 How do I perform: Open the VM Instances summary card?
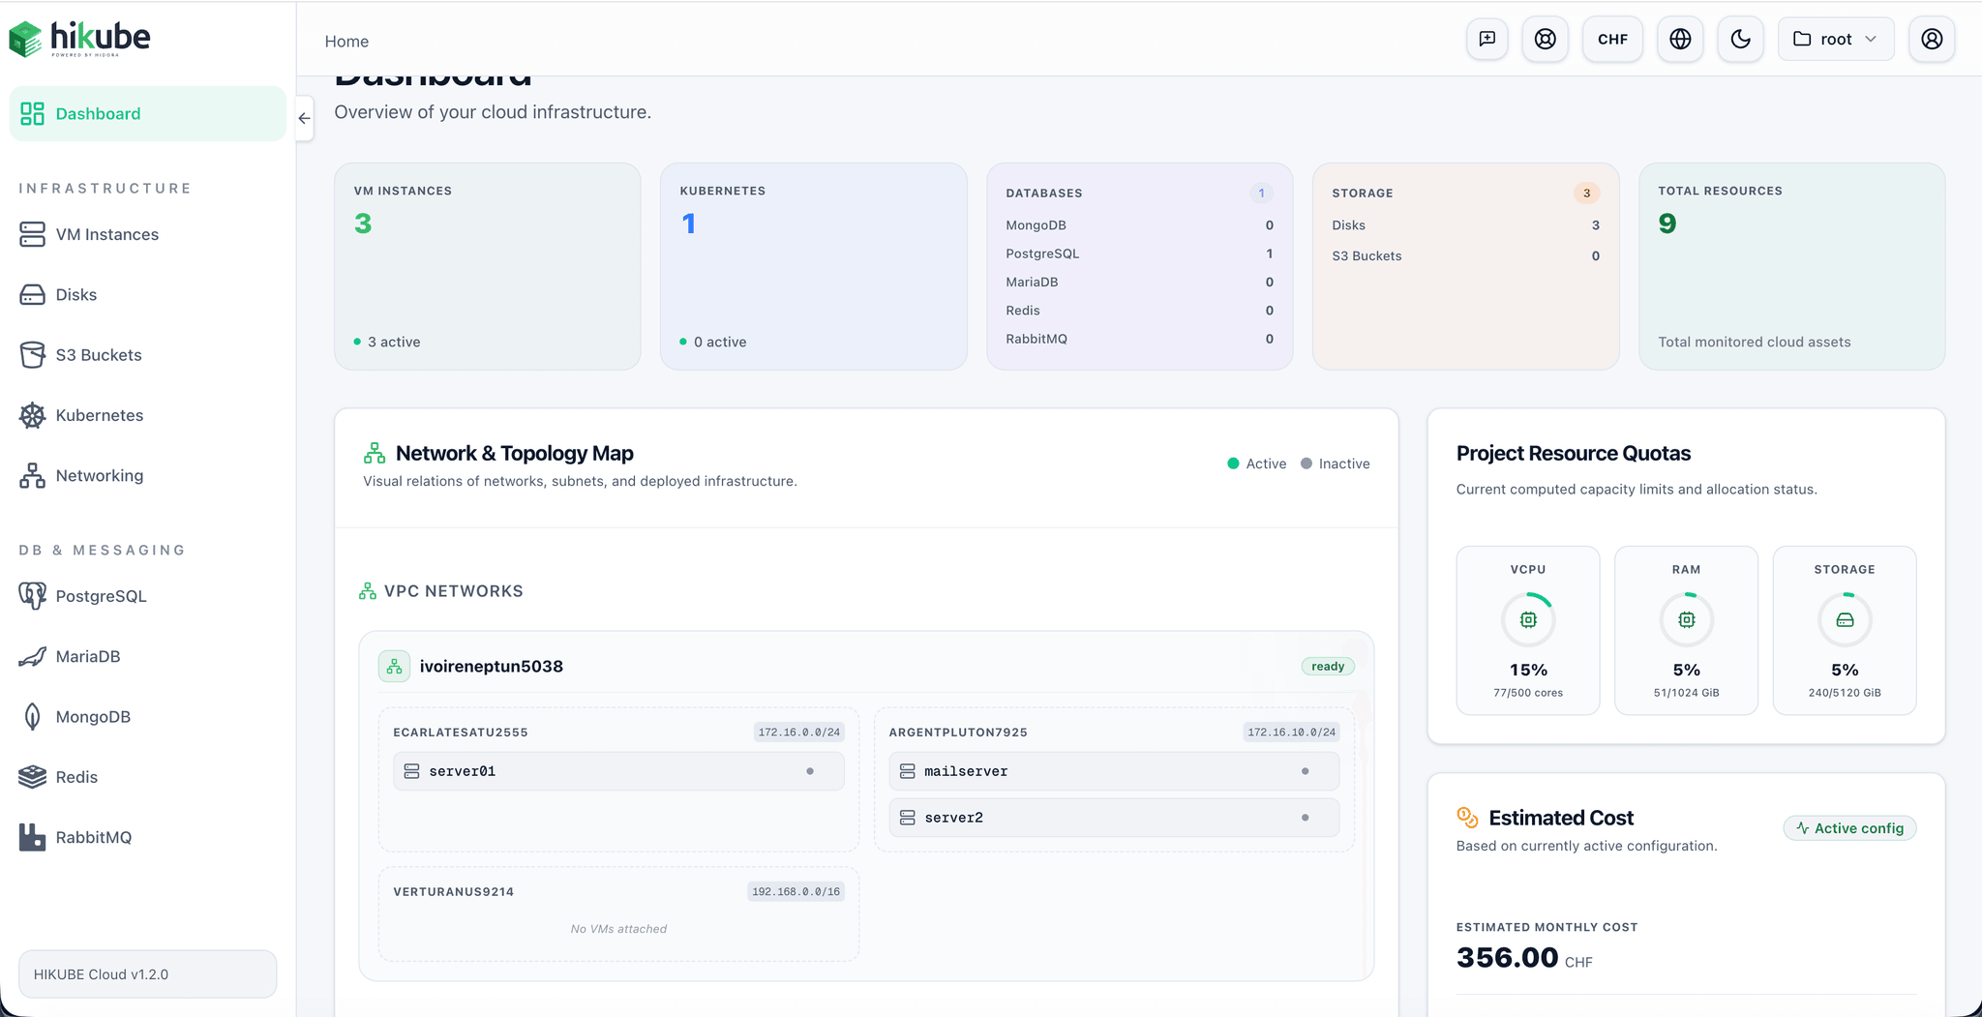[488, 266]
